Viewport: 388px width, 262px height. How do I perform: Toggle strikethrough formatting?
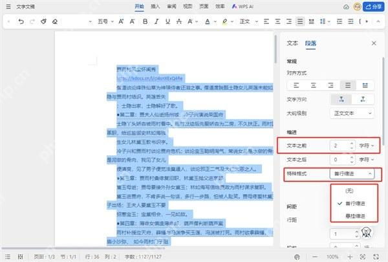[179, 21]
